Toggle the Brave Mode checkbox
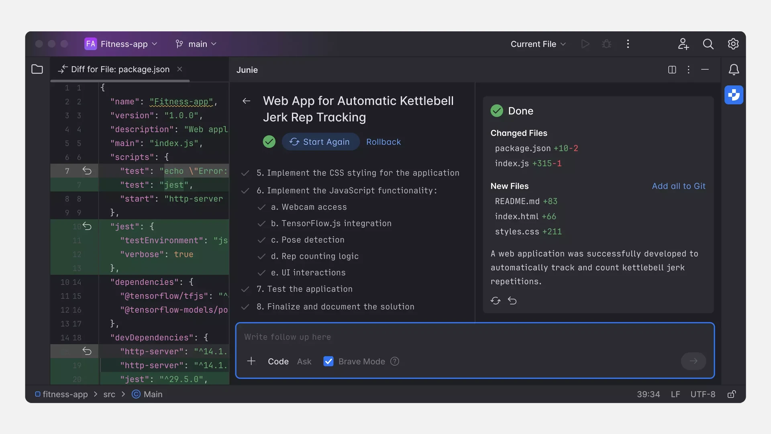This screenshot has width=771, height=434. pyautogui.click(x=328, y=361)
